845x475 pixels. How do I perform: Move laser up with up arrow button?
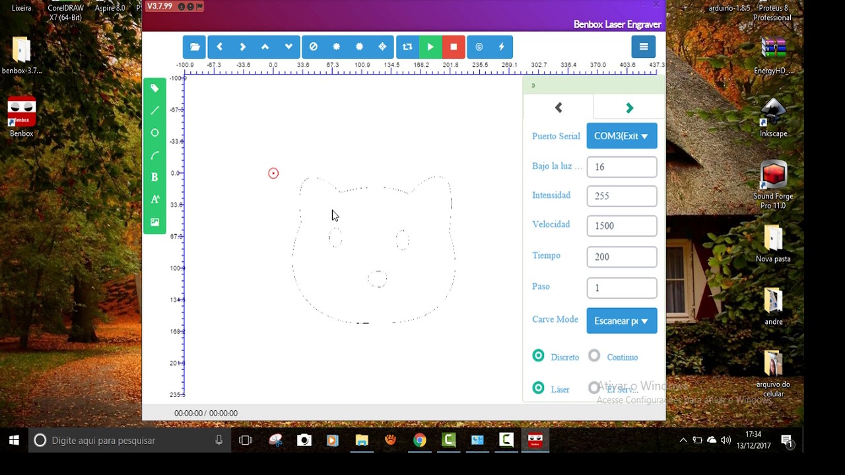tap(265, 47)
